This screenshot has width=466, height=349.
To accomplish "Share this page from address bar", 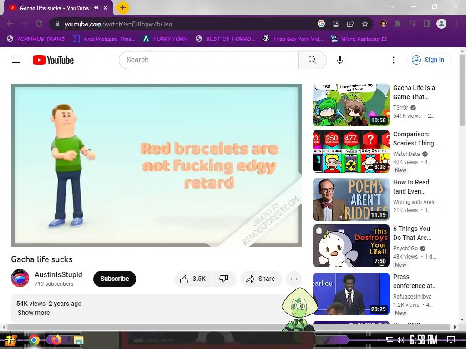I will 350,24.
